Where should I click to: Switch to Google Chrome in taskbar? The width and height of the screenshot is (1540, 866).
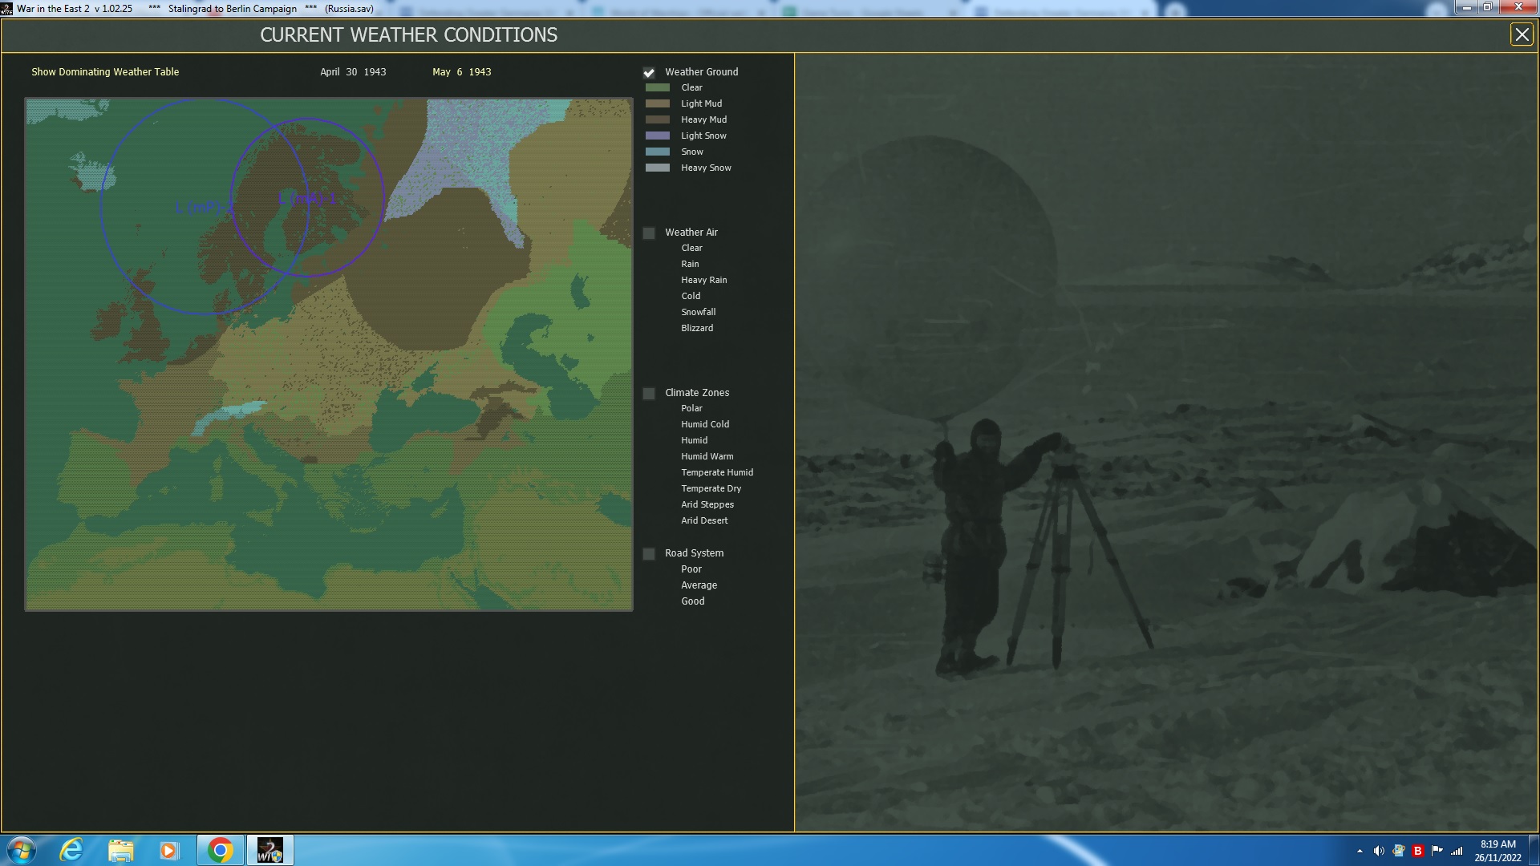click(220, 850)
